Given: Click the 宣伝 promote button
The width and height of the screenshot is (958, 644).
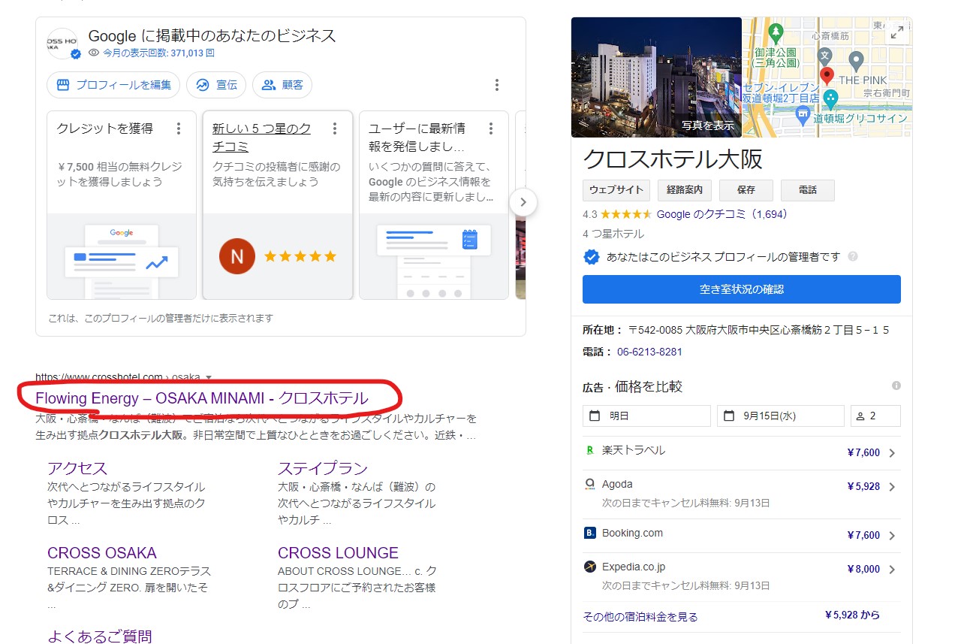Looking at the screenshot, I should click(216, 85).
